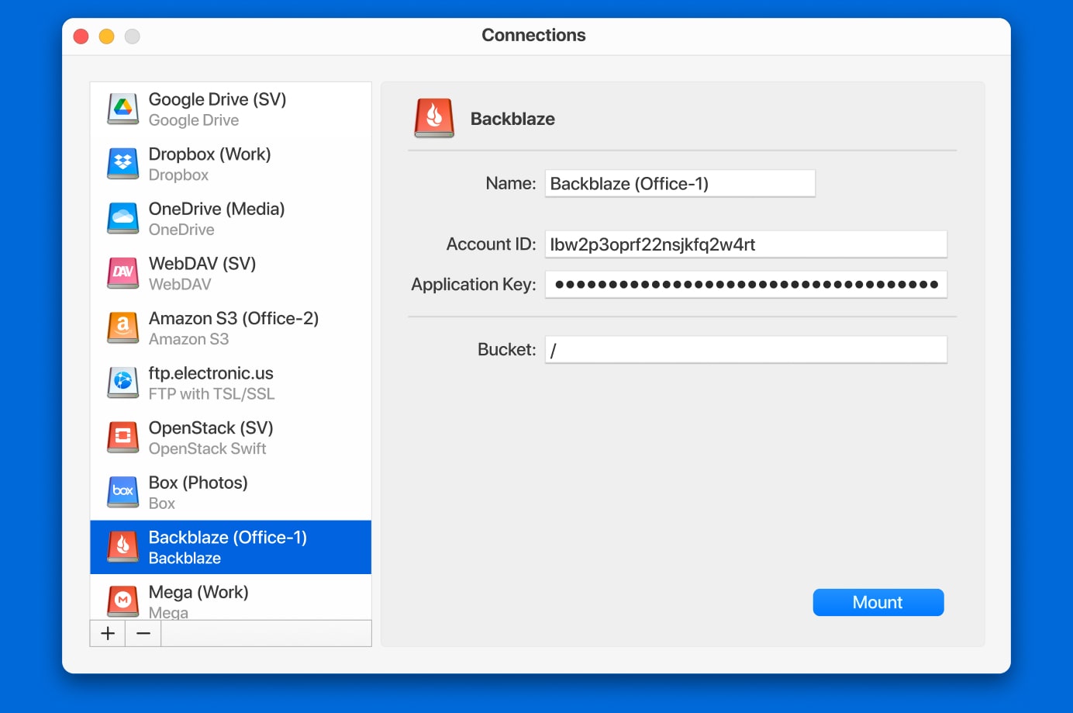Click the 'Application Key:' label
The height and width of the screenshot is (713, 1073).
click(x=474, y=285)
